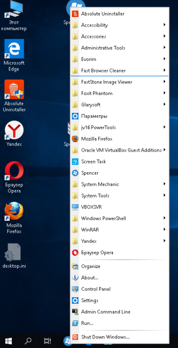
Task: Expand the Administrative Tools folder
Action: (x=119, y=48)
